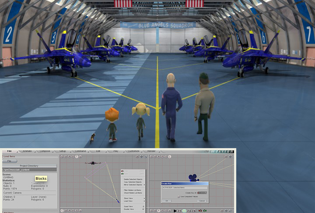
Task: Click red undo arrow in playback bar
Action: (200, 211)
